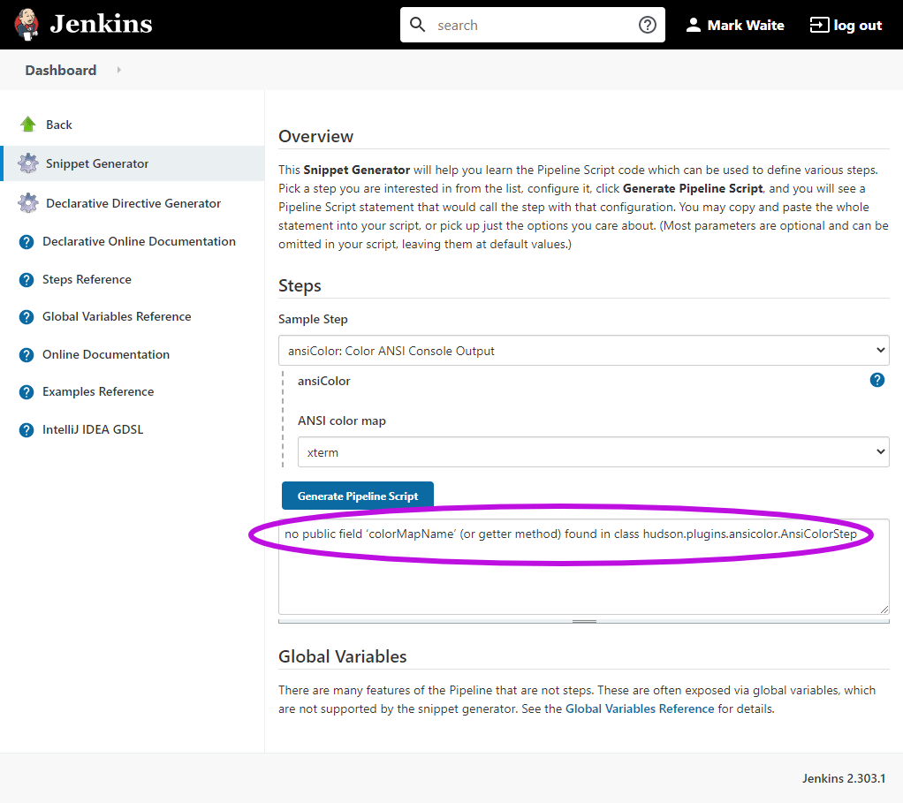Screen dimensions: 903x803
Task: Click the 'no public field colorMapName' error text
Action: pyautogui.click(x=570, y=534)
